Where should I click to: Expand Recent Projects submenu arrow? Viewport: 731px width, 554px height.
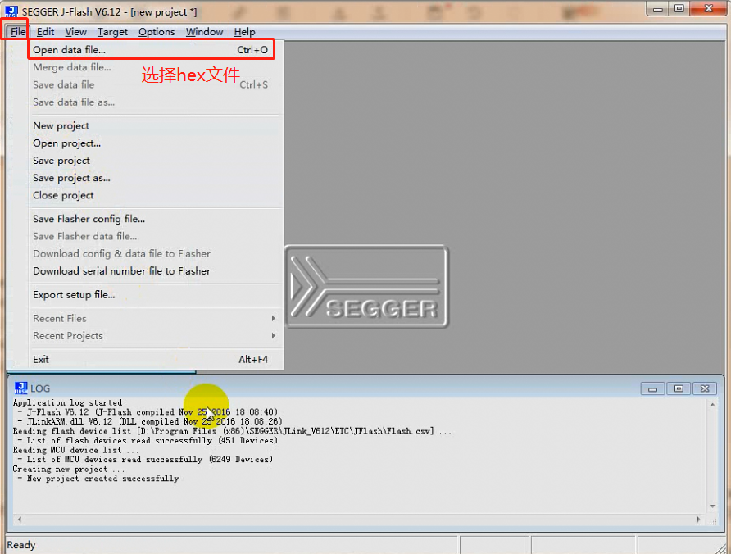click(274, 336)
